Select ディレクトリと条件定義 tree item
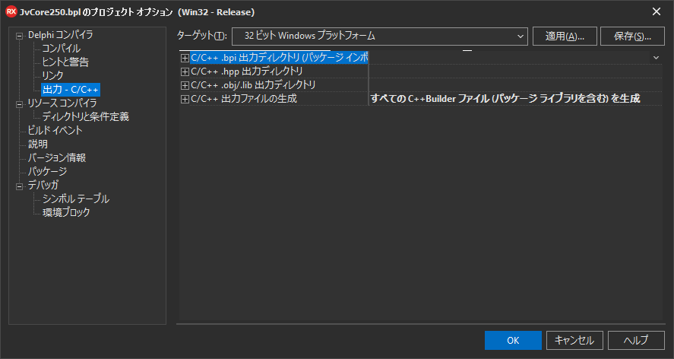The height and width of the screenshot is (359, 674). point(86,116)
